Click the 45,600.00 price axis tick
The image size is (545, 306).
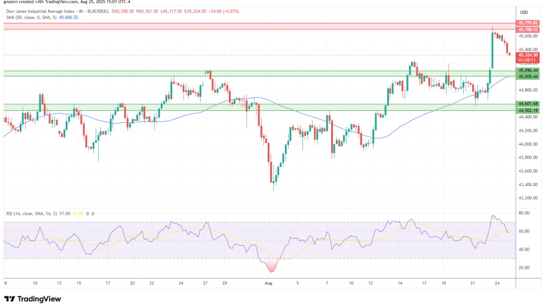(x=528, y=36)
